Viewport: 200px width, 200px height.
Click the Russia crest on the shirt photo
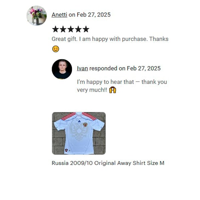point(85,124)
